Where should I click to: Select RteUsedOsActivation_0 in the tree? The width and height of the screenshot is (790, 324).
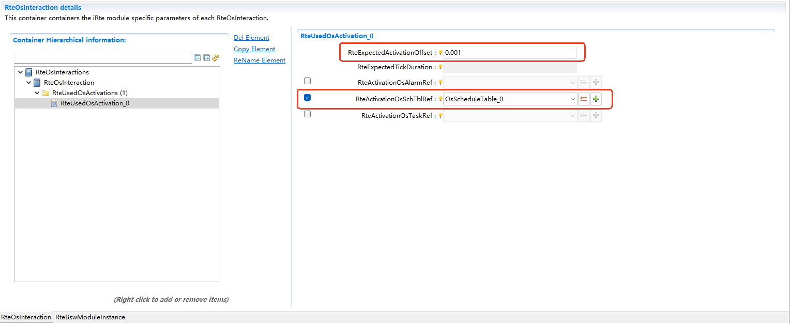[x=95, y=103]
